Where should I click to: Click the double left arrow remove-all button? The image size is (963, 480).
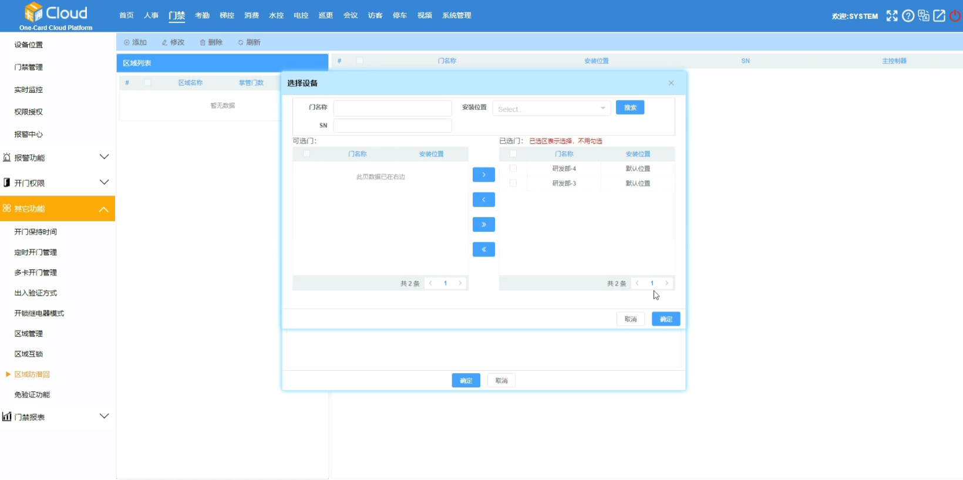(484, 249)
